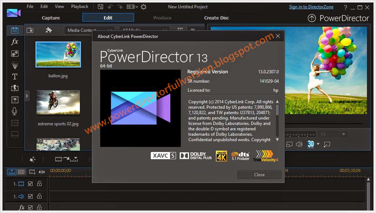Click the preview playback seek bar

(x=324, y=123)
